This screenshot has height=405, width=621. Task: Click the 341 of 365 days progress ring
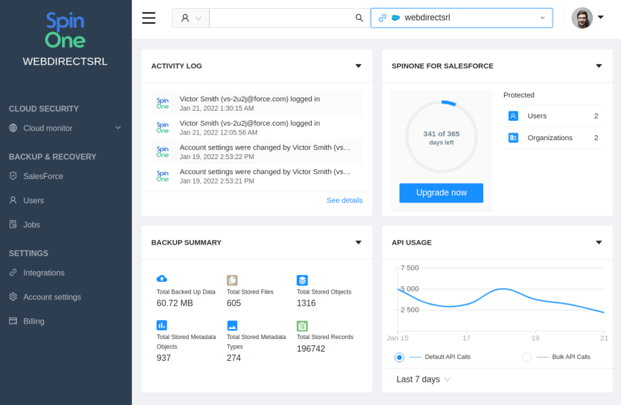(441, 136)
